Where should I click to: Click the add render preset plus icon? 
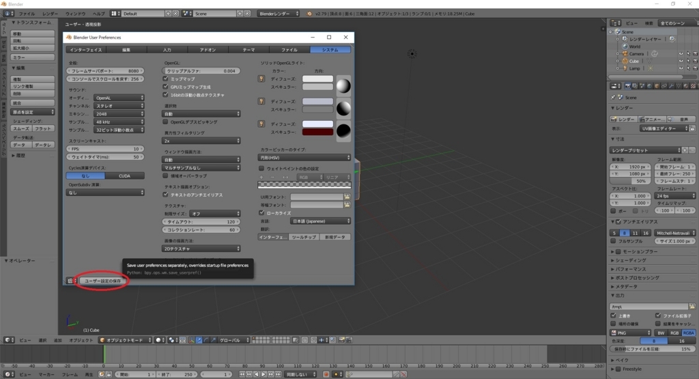click(685, 150)
